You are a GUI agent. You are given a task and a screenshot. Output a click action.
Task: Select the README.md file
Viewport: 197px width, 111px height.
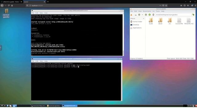click(x=189, y=21)
